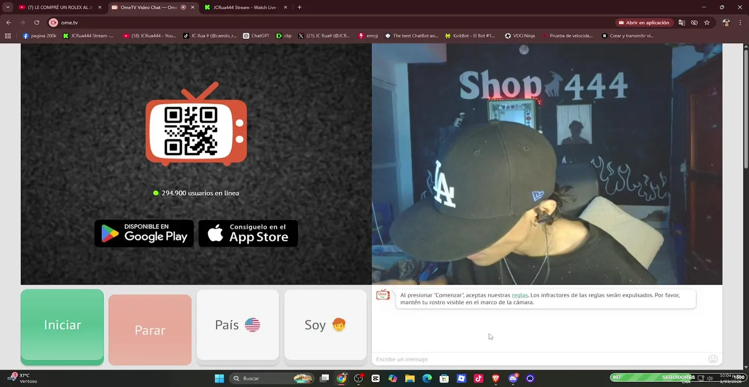
Task: Open Brave browser from the taskbar
Action: tap(496, 378)
